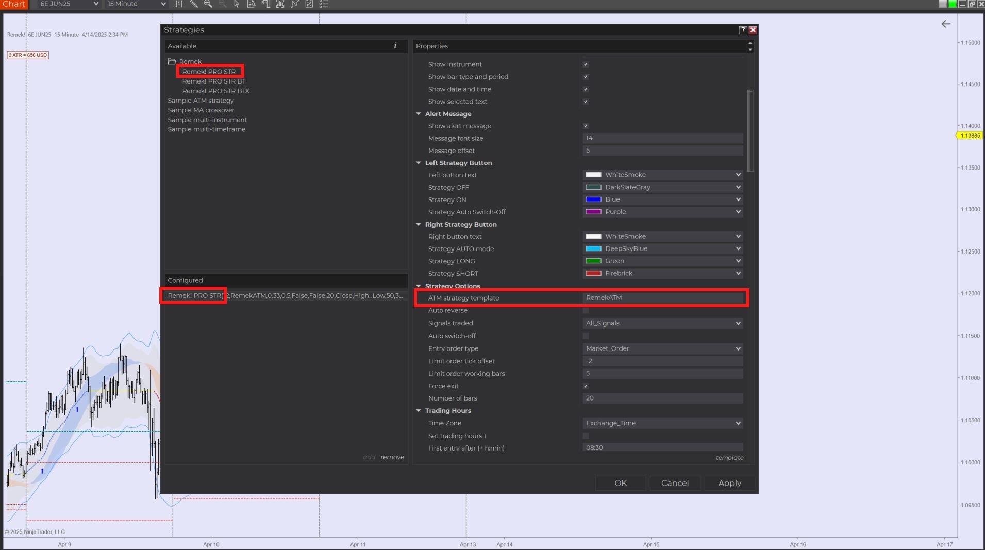Collapse the Trading Hours section
Screen dimensions: 985x550
[x=419, y=411]
